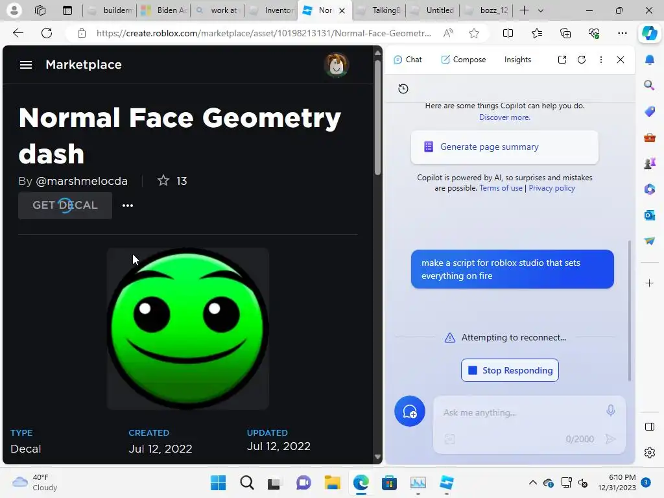This screenshot has width=664, height=498.
Task: Open the Privacy policy link
Action: coord(552,188)
